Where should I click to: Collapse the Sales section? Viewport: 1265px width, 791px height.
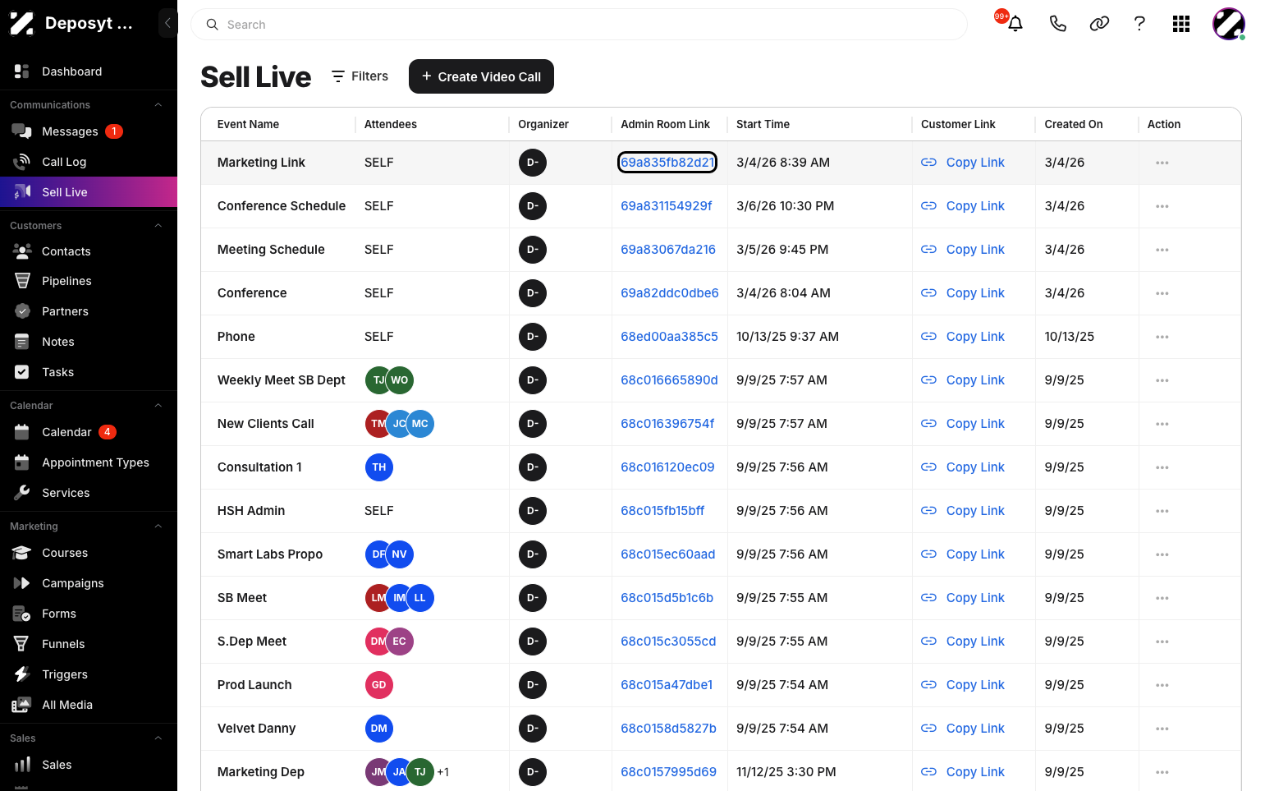158,738
